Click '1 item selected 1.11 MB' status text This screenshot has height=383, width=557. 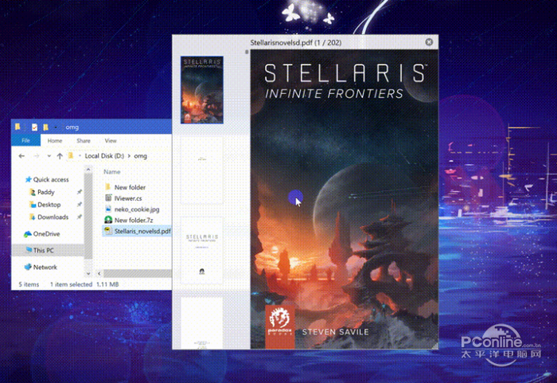click(x=84, y=284)
